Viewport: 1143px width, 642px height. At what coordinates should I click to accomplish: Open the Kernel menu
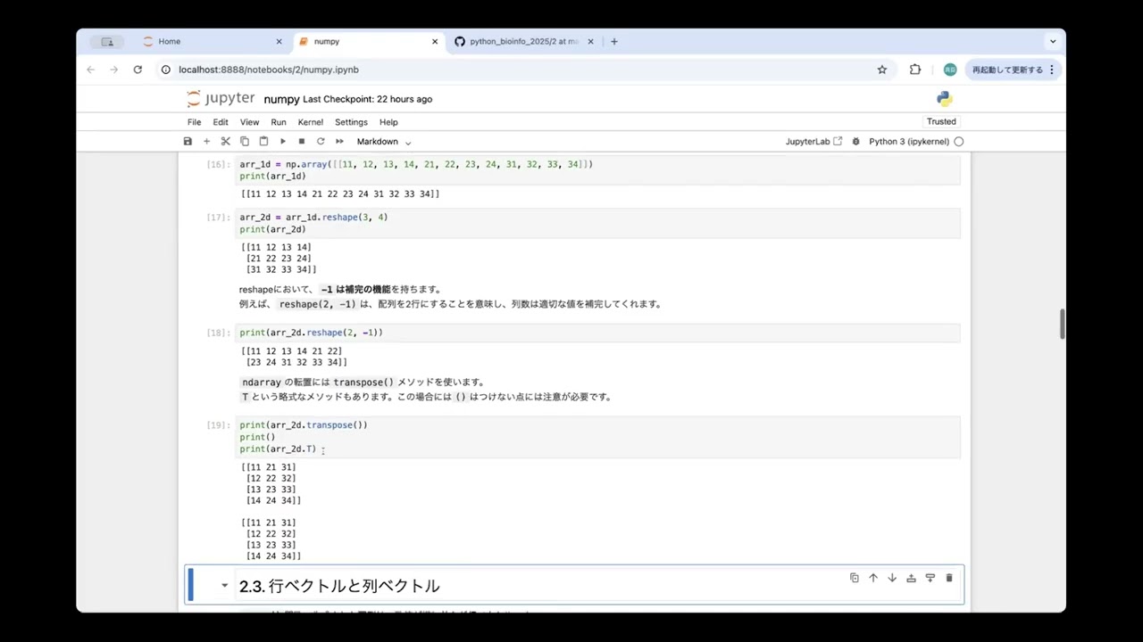[x=311, y=122]
